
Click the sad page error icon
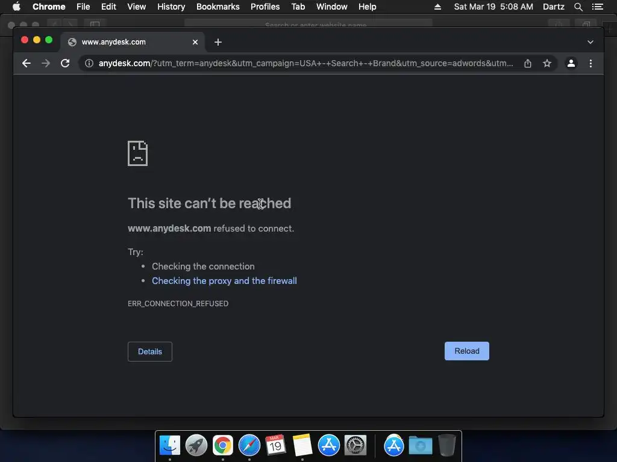tap(138, 153)
